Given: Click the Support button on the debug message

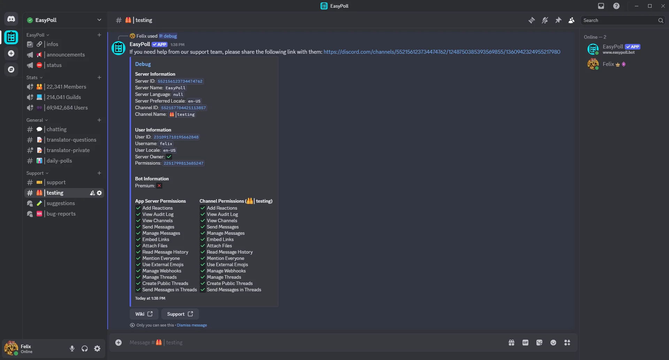Looking at the screenshot, I should point(180,314).
